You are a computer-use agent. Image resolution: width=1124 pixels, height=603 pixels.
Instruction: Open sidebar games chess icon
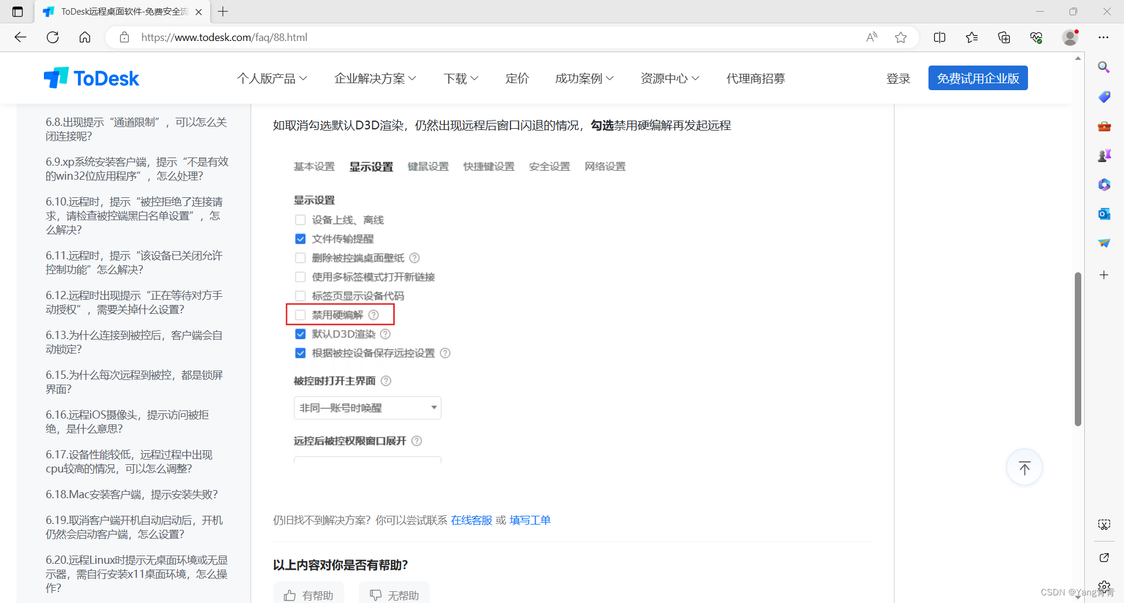coord(1104,155)
